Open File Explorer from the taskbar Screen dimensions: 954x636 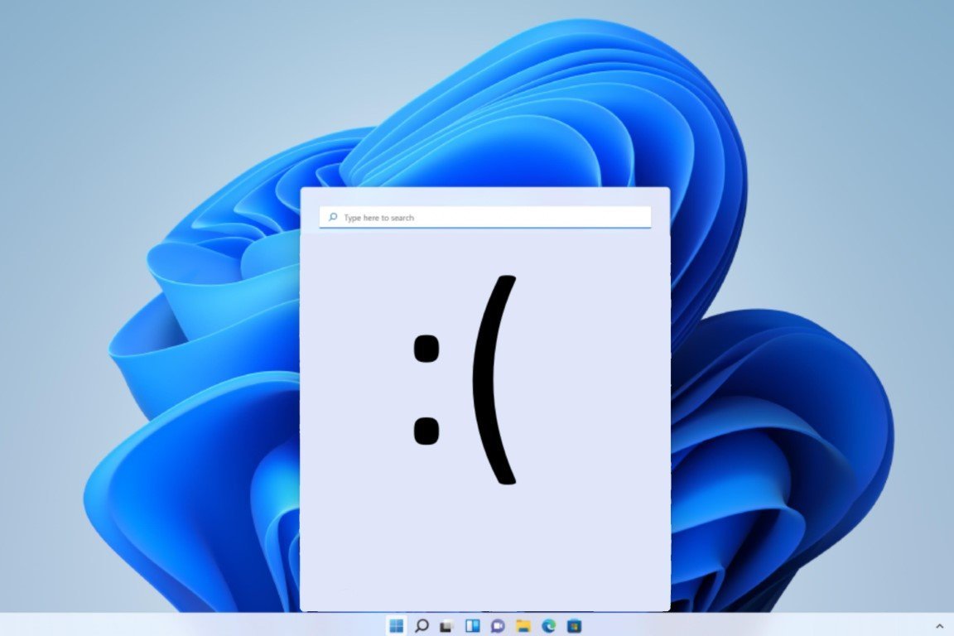525,625
